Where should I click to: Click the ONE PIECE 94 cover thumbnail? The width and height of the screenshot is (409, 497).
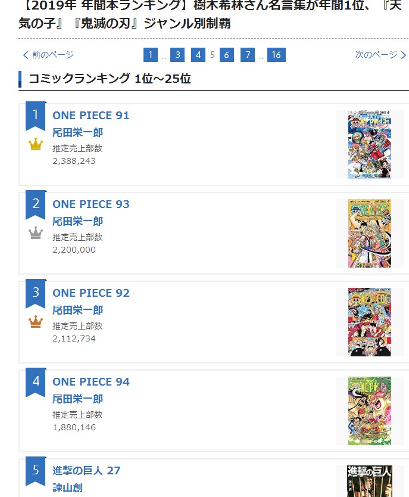[369, 411]
